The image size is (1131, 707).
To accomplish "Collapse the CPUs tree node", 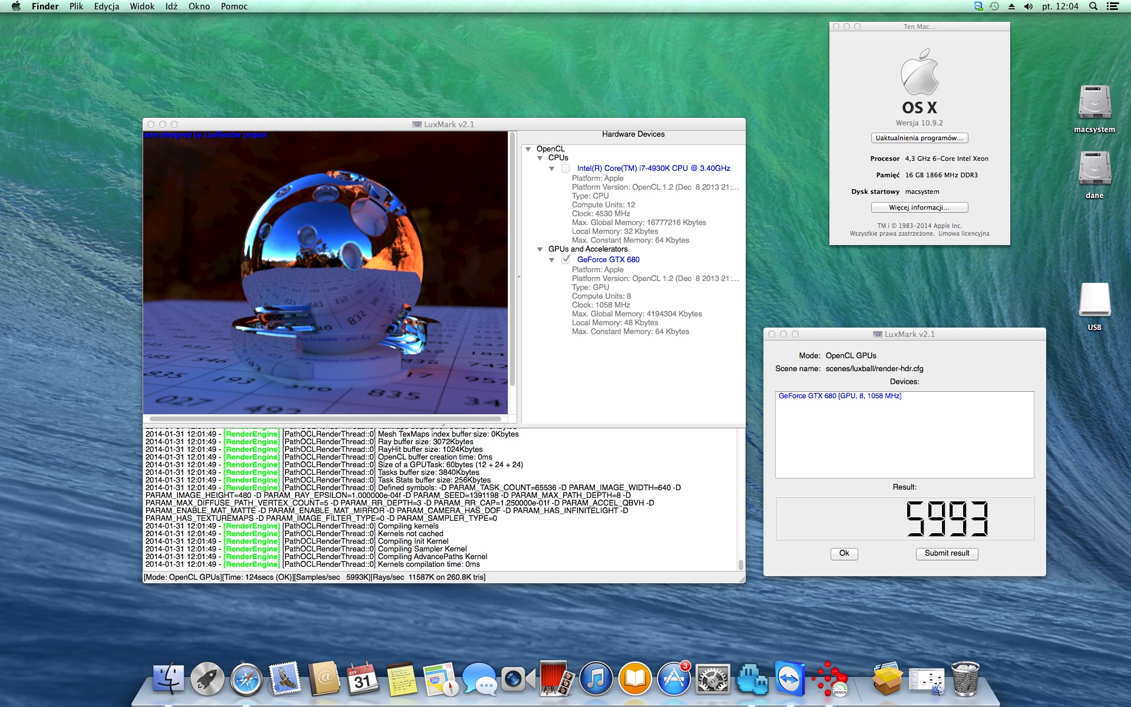I will [x=540, y=158].
